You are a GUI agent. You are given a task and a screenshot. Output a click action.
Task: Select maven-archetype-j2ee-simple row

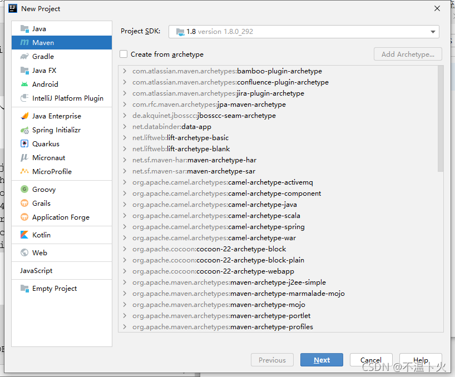pyautogui.click(x=278, y=282)
